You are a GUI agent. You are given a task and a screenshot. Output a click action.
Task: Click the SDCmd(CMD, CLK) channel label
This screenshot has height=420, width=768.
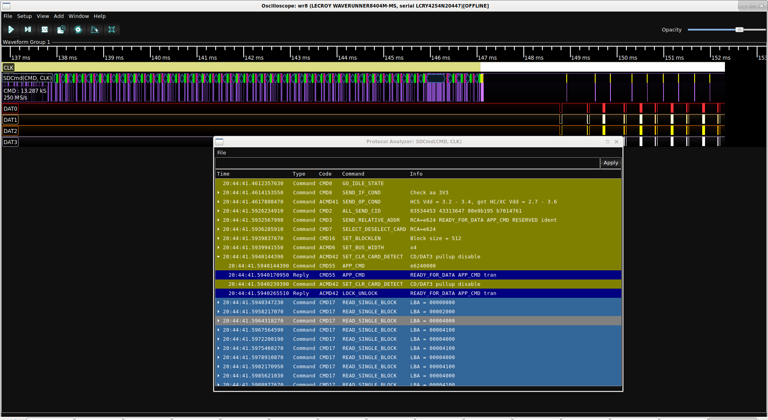[28, 78]
